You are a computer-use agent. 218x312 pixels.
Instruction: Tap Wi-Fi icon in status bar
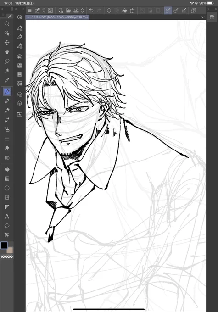(x=192, y=3)
